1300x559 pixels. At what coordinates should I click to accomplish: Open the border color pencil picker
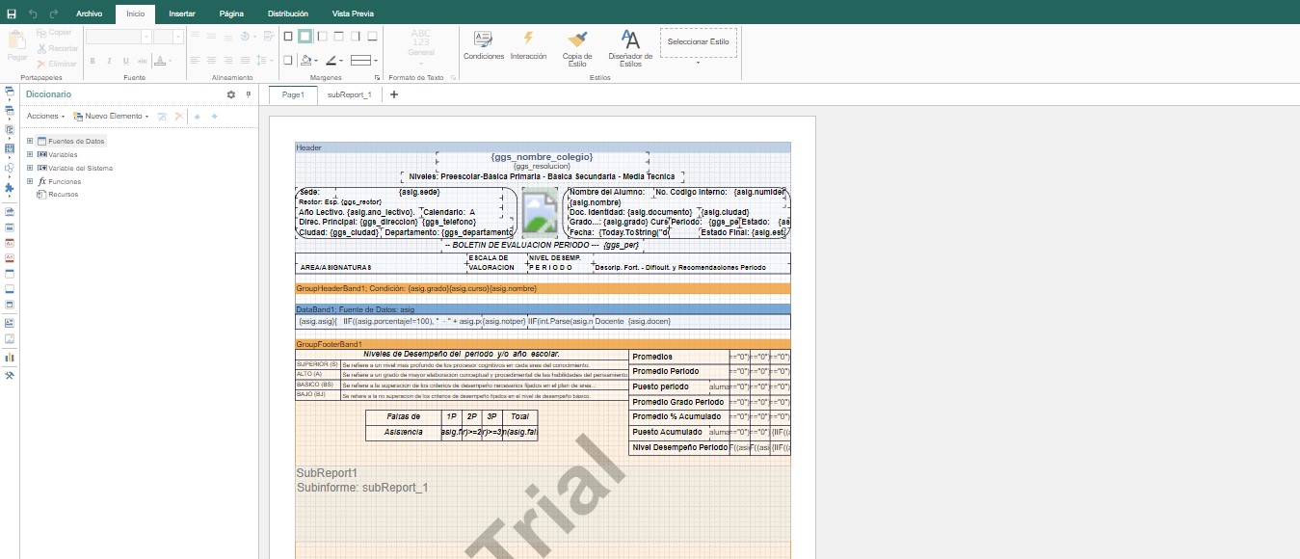332,60
